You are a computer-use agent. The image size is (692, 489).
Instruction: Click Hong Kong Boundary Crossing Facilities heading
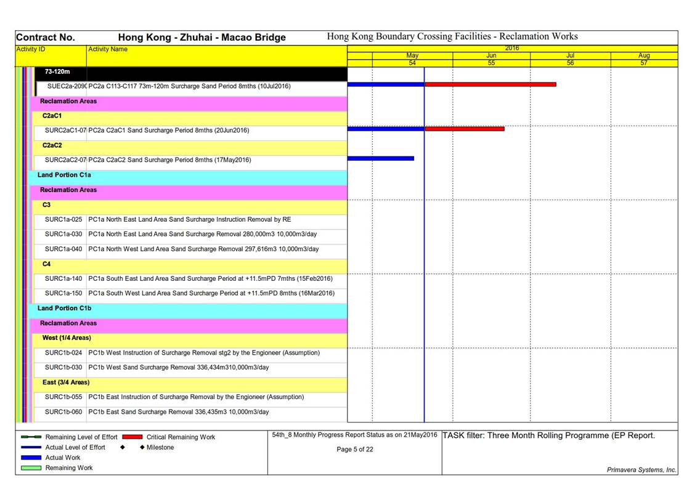click(452, 36)
